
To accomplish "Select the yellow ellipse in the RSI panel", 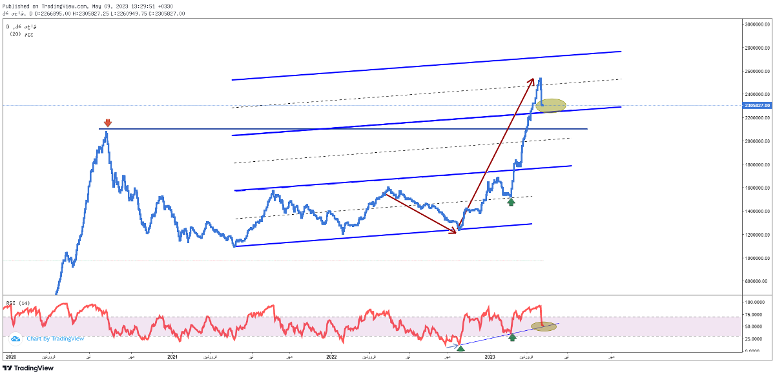I will click(544, 326).
